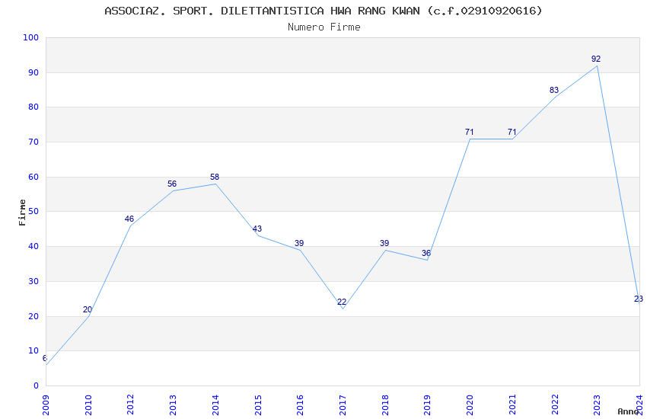Click the 58 data point at 2014
The height and width of the screenshot is (419, 647).
(x=215, y=177)
